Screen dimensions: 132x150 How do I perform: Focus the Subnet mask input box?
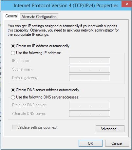[89, 69]
